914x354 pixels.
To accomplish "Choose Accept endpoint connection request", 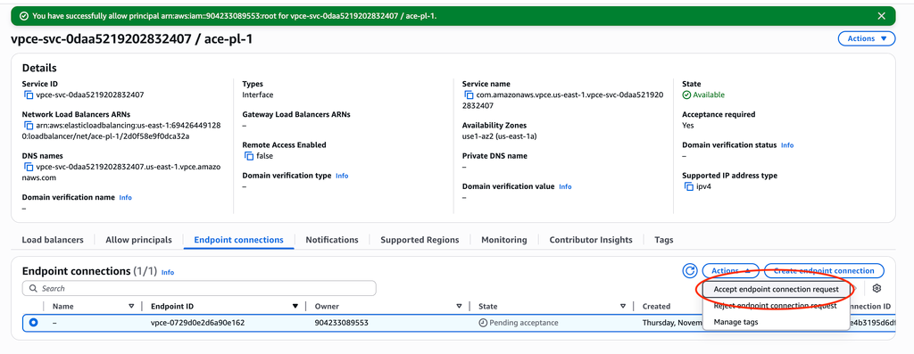I will pos(776,290).
